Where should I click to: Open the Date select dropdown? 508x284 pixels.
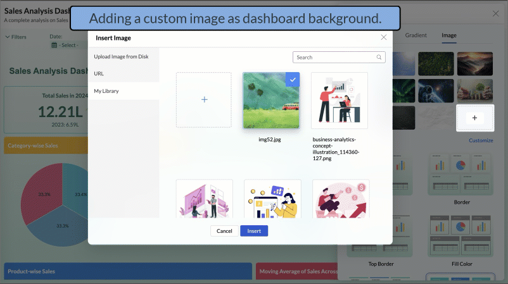click(x=68, y=46)
